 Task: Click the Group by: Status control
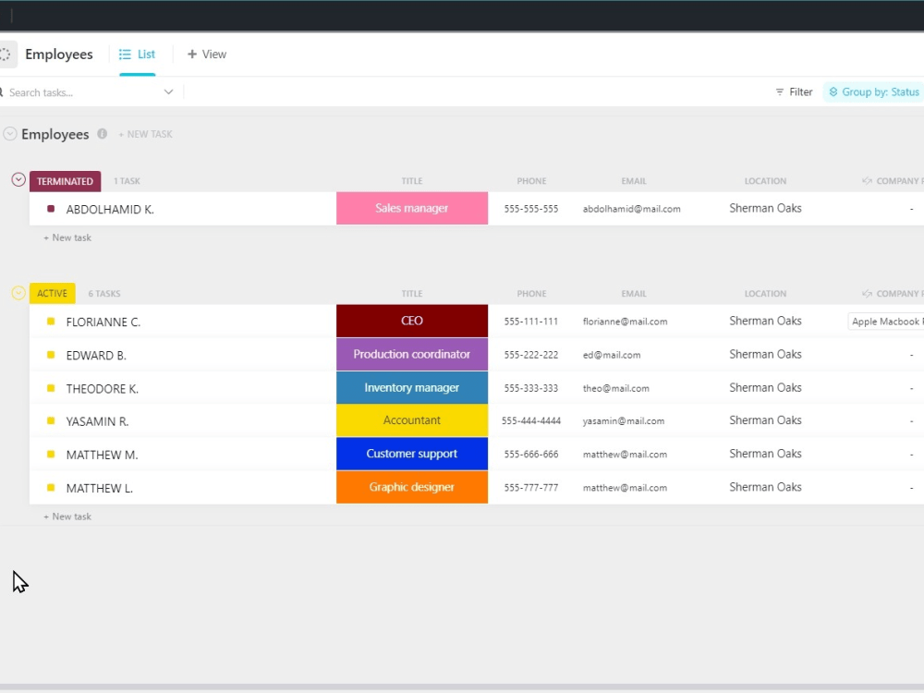(x=871, y=91)
